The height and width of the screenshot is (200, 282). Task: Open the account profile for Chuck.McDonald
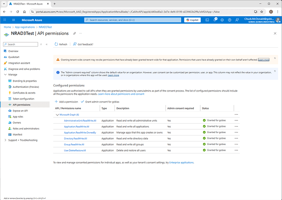coord(262,20)
